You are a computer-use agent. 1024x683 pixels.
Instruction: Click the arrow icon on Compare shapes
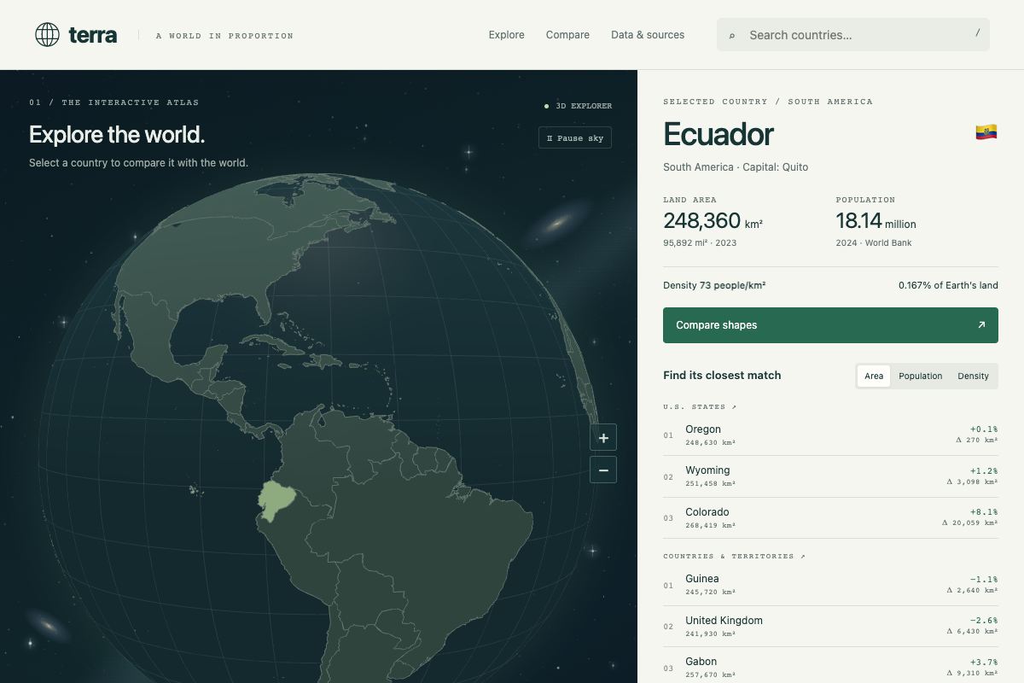[981, 325]
